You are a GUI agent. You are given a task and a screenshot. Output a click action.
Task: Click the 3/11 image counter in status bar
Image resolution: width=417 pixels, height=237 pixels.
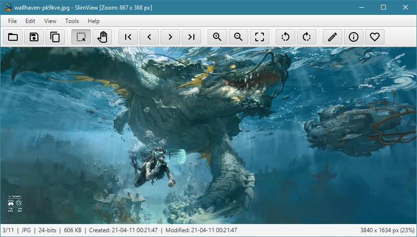click(8, 230)
